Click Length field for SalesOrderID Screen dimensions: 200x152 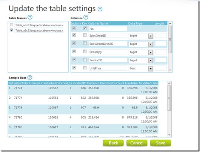[x=161, y=35]
